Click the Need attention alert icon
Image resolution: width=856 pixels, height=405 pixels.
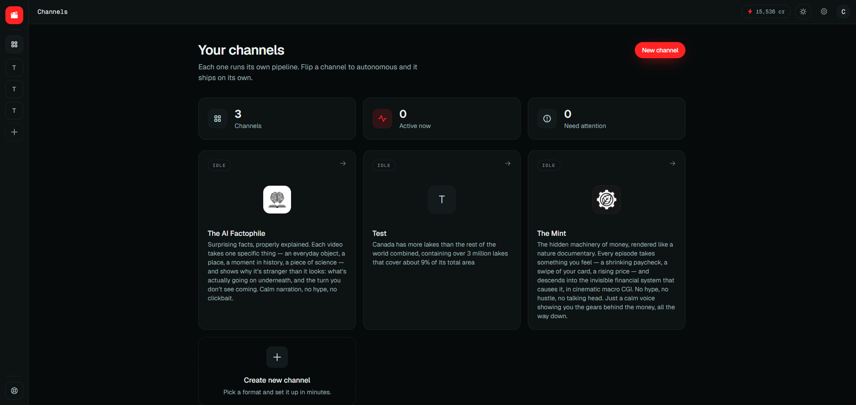tap(547, 119)
